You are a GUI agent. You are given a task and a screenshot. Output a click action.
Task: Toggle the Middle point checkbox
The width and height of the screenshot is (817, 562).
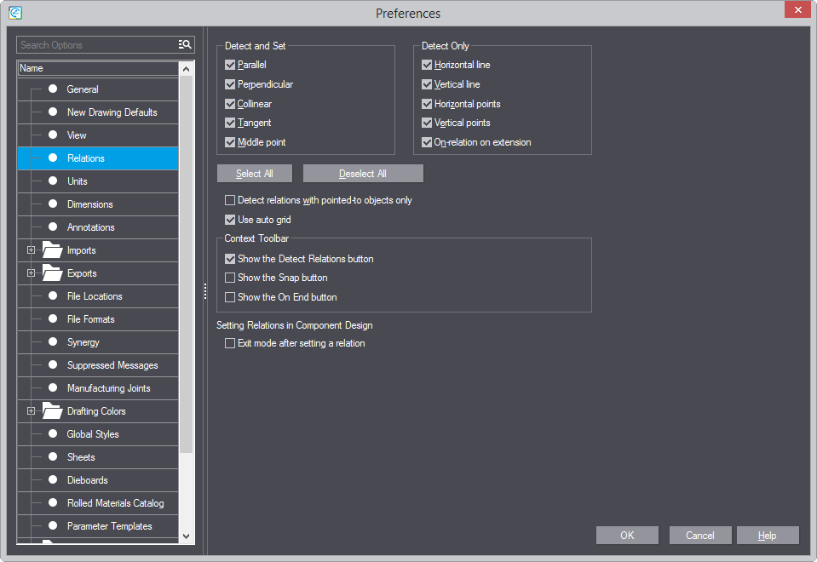(230, 142)
